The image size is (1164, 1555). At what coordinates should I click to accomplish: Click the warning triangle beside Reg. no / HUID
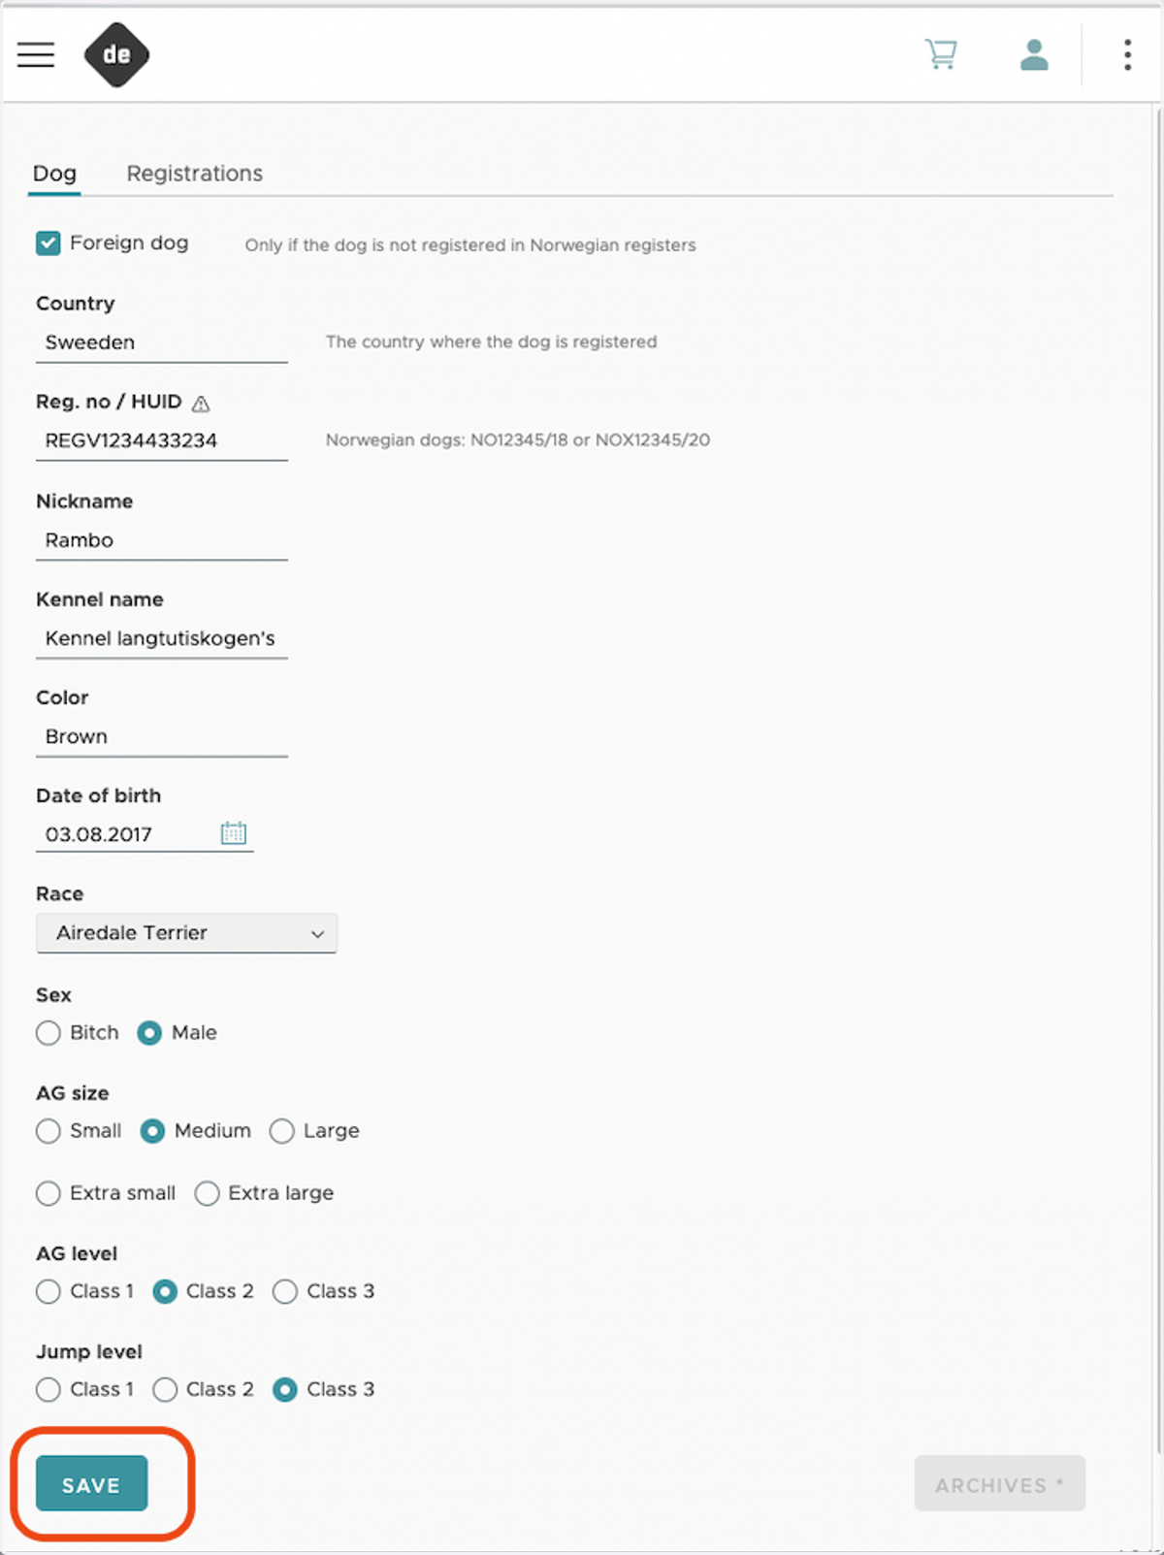coord(201,404)
